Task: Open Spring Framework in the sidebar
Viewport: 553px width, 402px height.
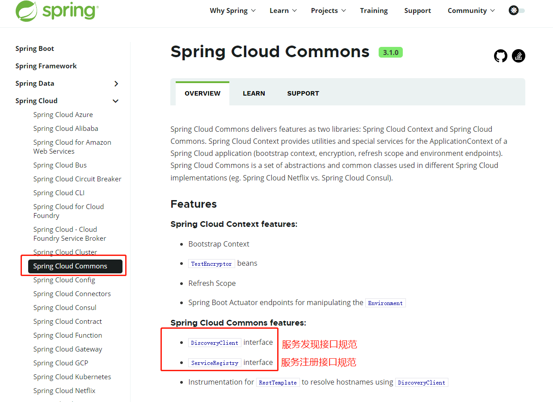Action: 46,66
